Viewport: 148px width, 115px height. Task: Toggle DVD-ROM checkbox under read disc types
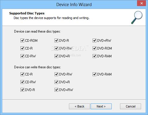94,48
